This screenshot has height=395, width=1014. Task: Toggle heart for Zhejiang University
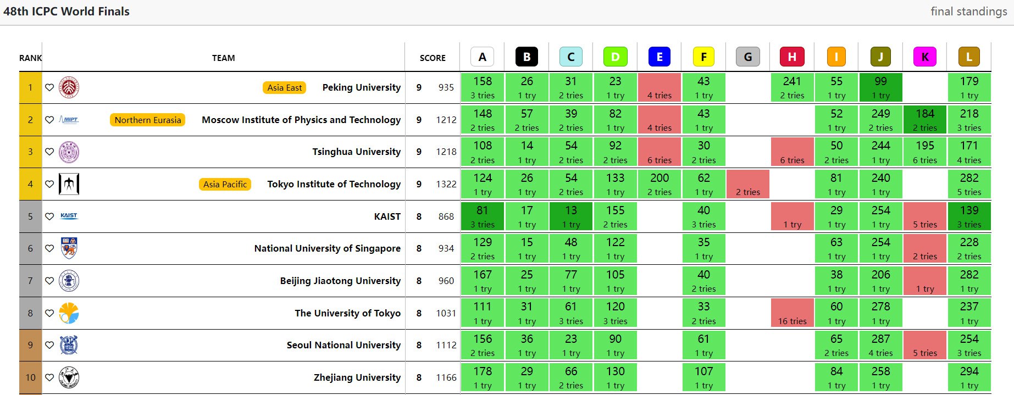tap(49, 377)
